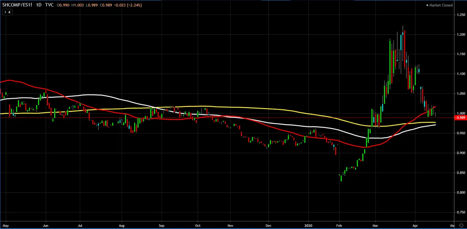Viewport: 467px width, 229px height.
Task: Click the Sep label on time axis
Action: 162,226
